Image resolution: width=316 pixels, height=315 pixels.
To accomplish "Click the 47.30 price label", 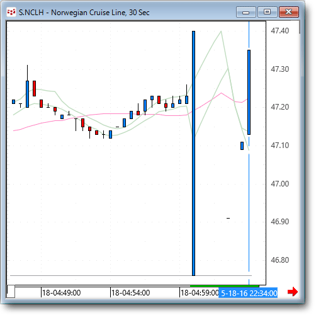I will click(279, 69).
